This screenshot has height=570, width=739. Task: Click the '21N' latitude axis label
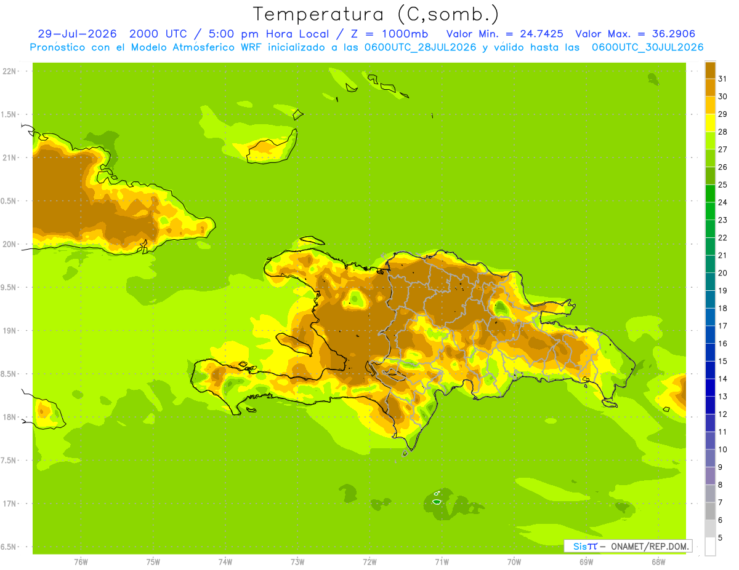[9, 158]
